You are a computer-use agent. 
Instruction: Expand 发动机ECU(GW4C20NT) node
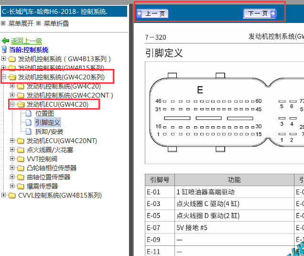click(x=12, y=140)
